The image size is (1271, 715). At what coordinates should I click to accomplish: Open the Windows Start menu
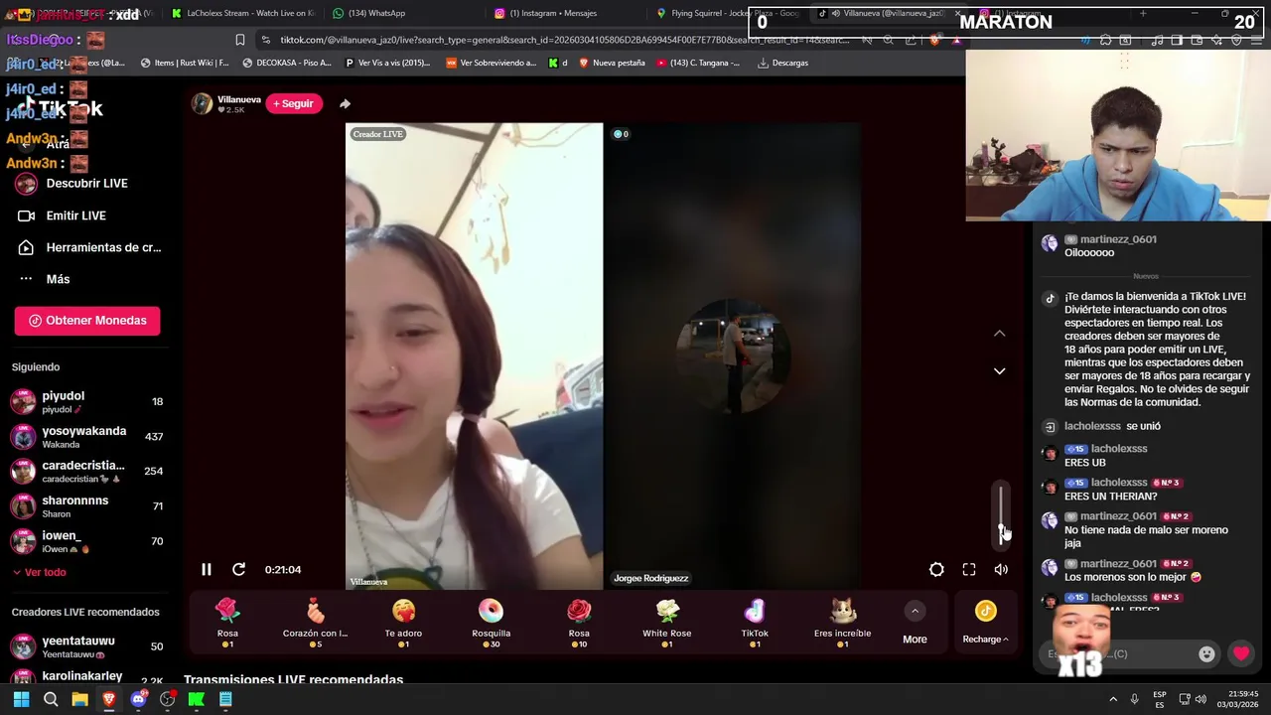(21, 699)
